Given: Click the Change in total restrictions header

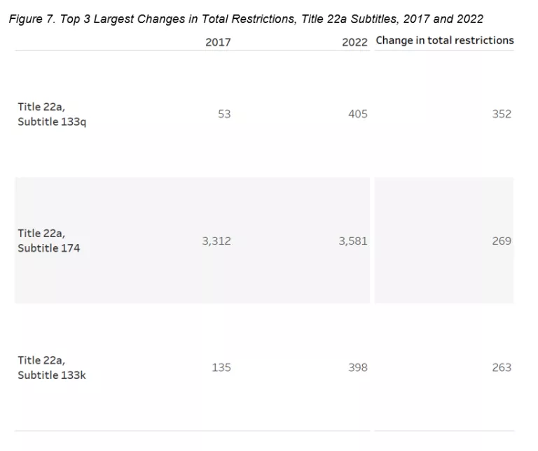Looking at the screenshot, I should point(445,41).
